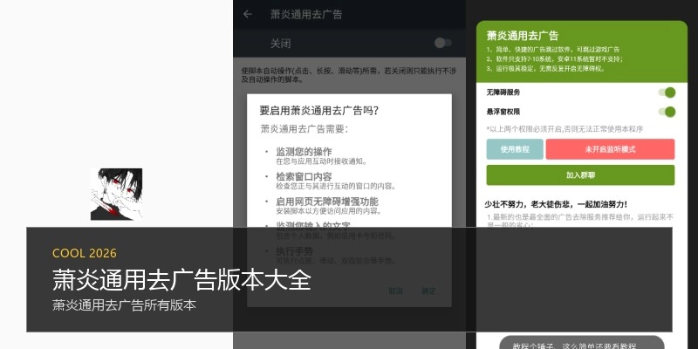
Task: Click the 以上两个权限必须开启 notice text
Action: pyautogui.click(x=565, y=129)
